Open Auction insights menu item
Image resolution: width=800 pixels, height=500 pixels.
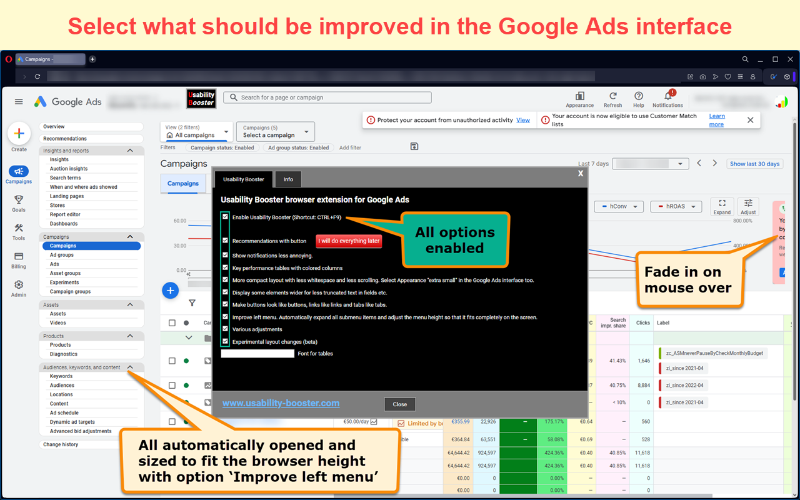69,169
